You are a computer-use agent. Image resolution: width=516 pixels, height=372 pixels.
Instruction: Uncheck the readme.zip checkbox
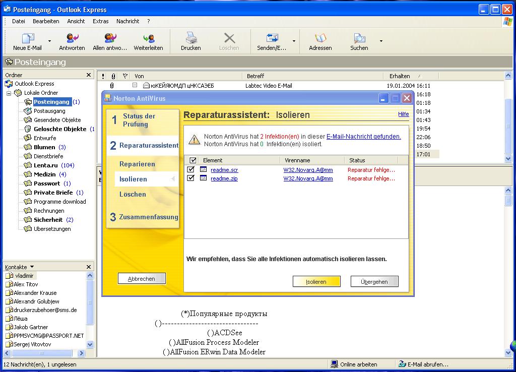coord(190,178)
